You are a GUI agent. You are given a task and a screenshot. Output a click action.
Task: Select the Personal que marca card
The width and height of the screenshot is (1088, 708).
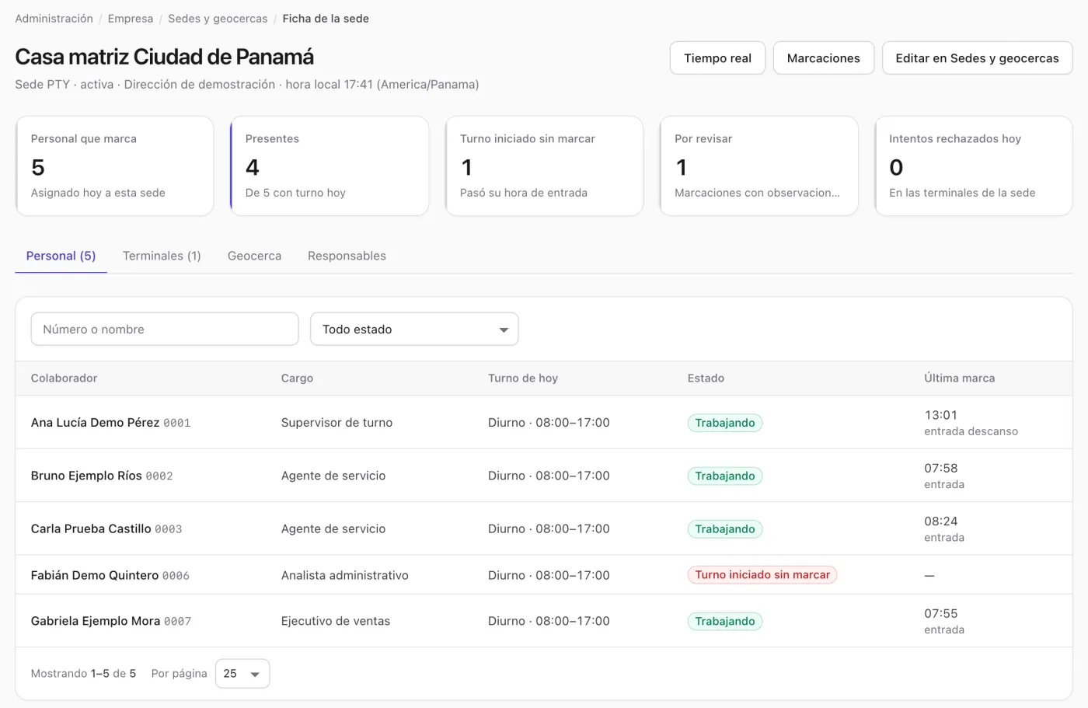coord(115,166)
